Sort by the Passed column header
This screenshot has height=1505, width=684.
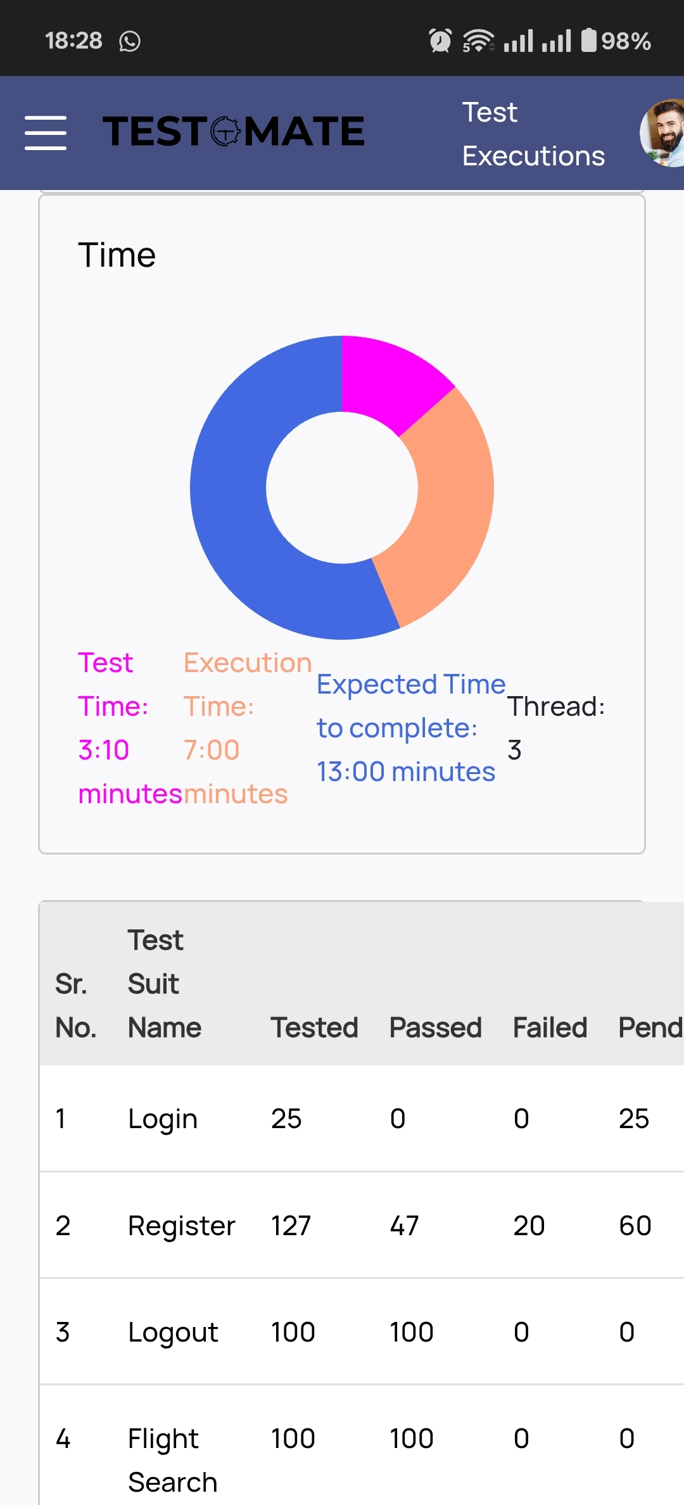[436, 1027]
